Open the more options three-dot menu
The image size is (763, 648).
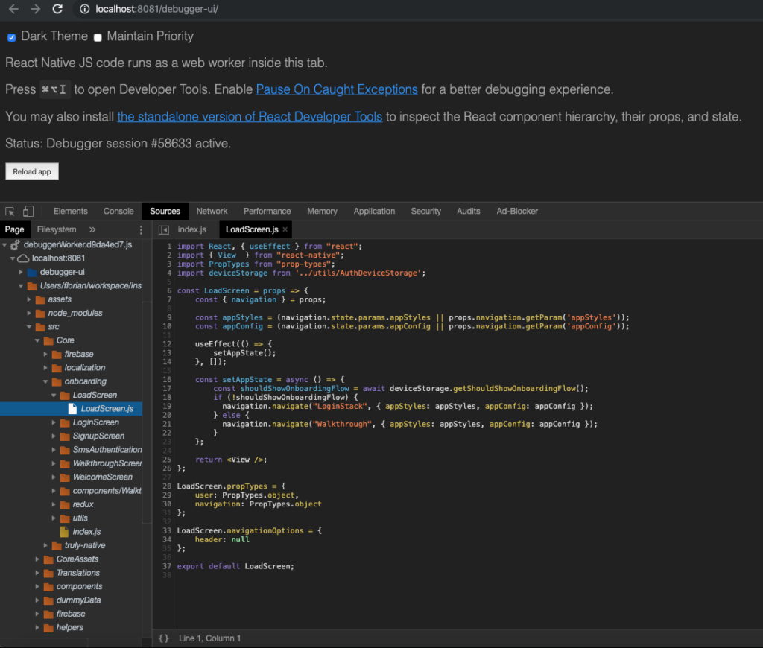(x=140, y=229)
